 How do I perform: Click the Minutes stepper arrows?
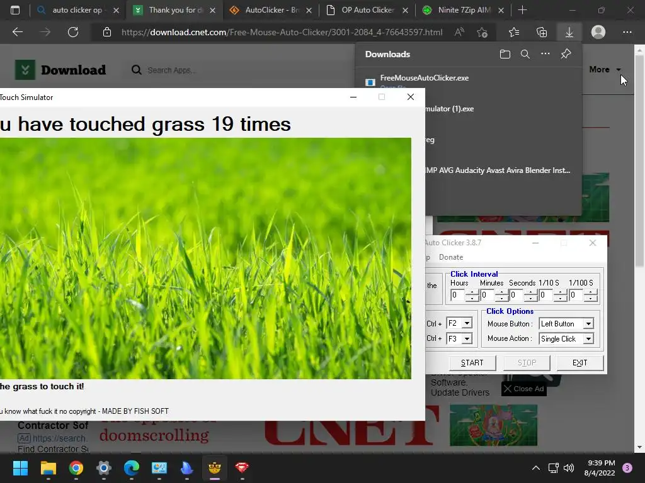pos(501,295)
